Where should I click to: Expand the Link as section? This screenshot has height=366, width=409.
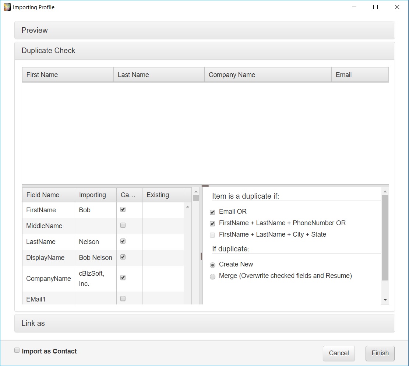205,323
